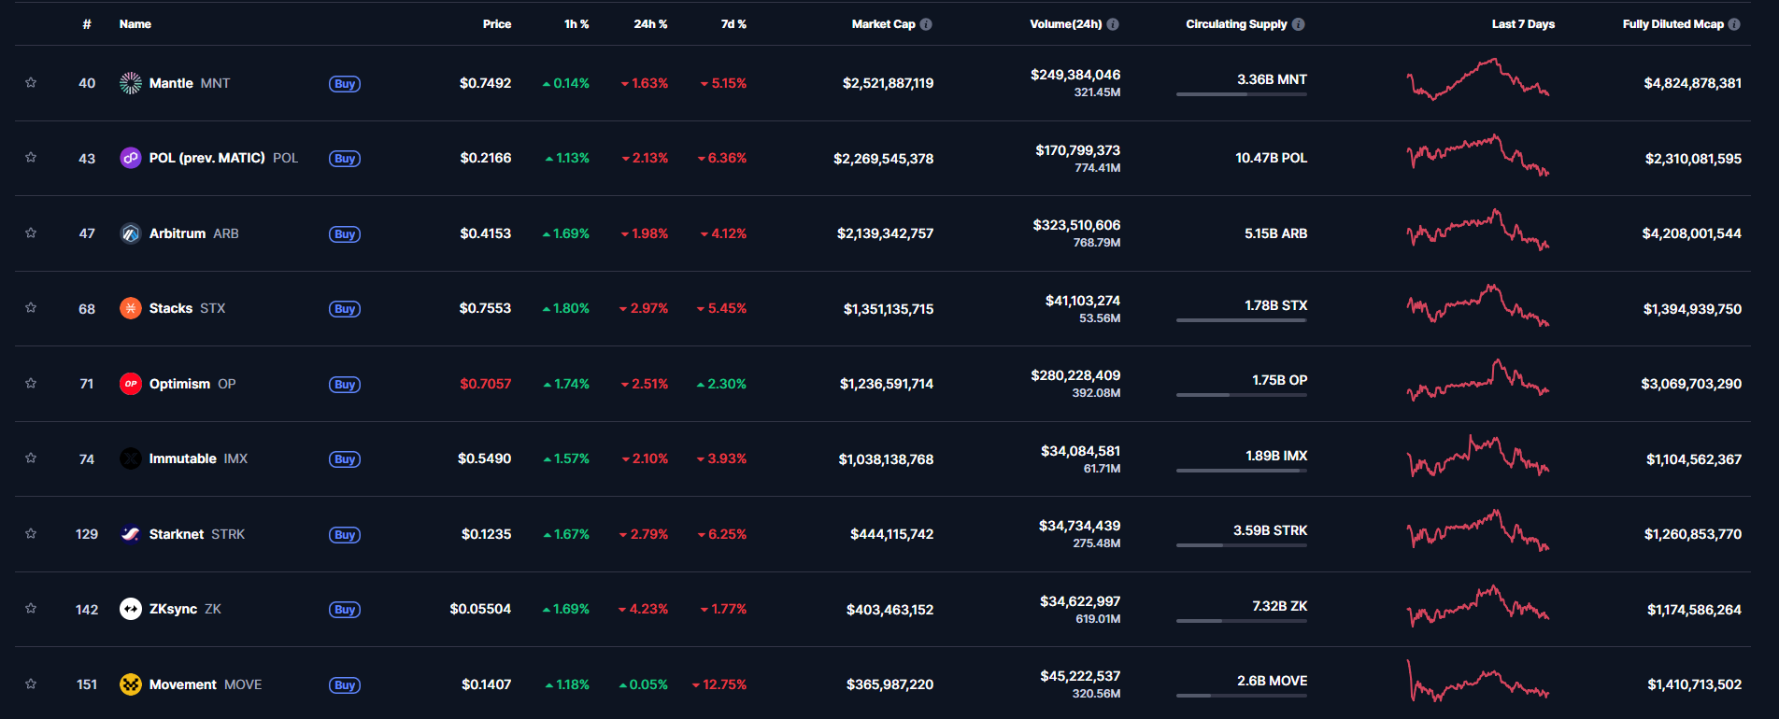The image size is (1779, 719).
Task: Open Optimism 7-day sparkline chart
Action: tap(1478, 380)
